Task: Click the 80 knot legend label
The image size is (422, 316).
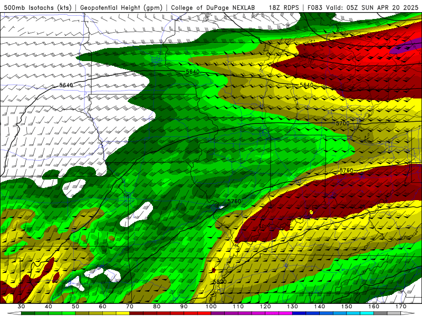Action: 157,307
